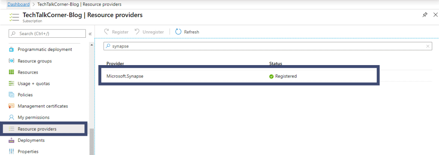
Task: Collapse the sidebar with double chevron
Action: point(90,34)
